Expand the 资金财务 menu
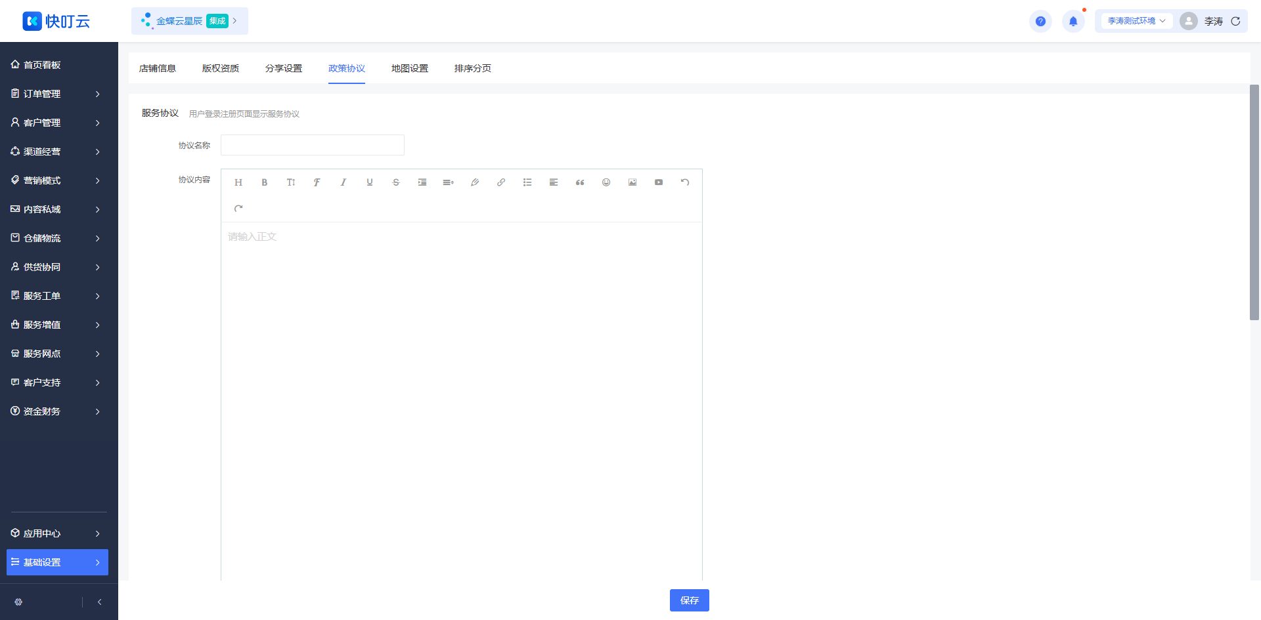Screen dimensions: 1261x620 [57, 411]
